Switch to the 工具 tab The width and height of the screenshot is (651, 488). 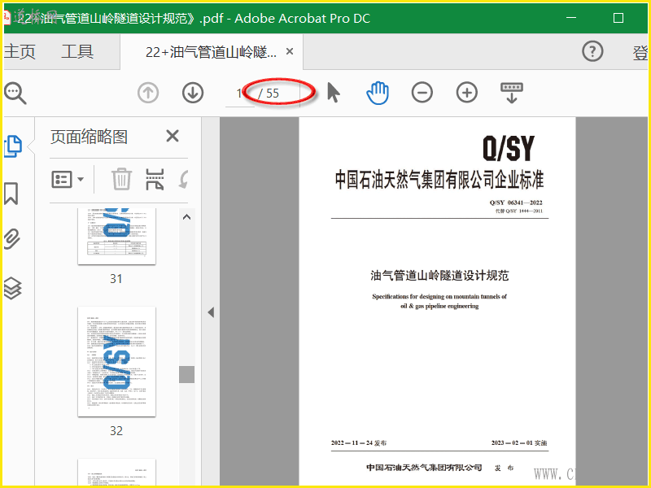pos(77,52)
